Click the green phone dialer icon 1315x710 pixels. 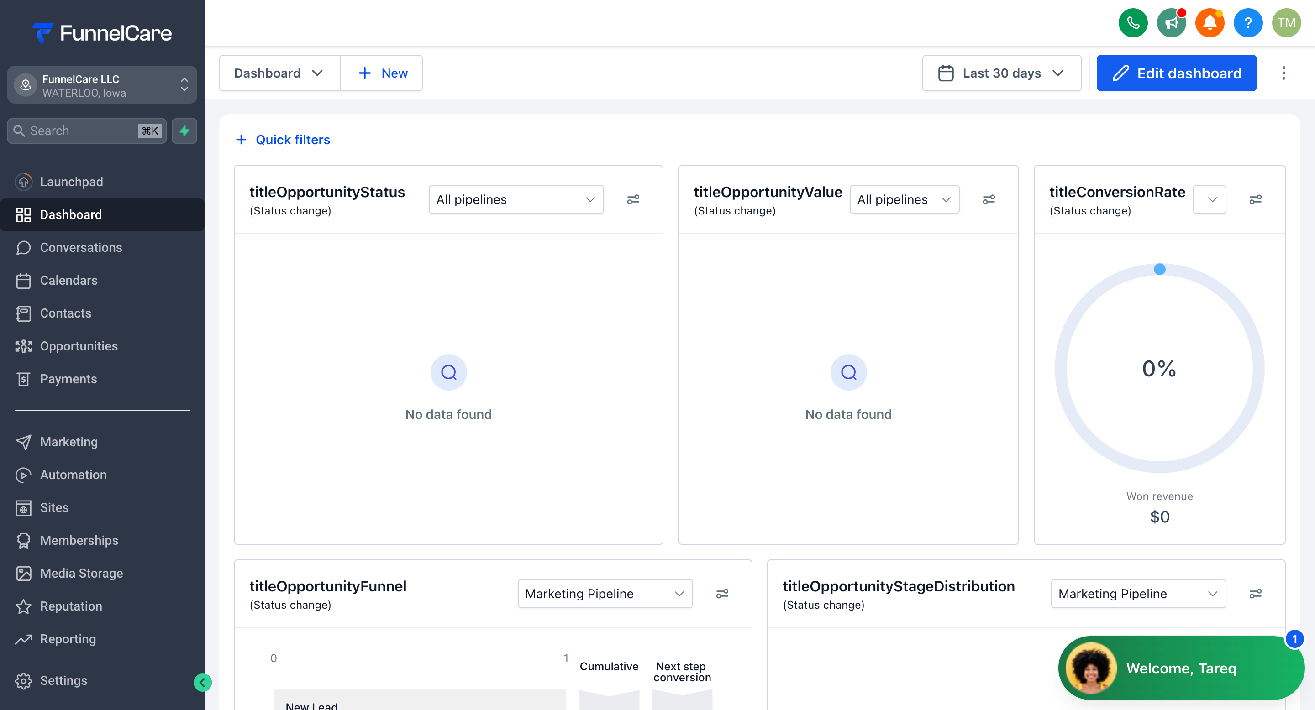click(1133, 22)
